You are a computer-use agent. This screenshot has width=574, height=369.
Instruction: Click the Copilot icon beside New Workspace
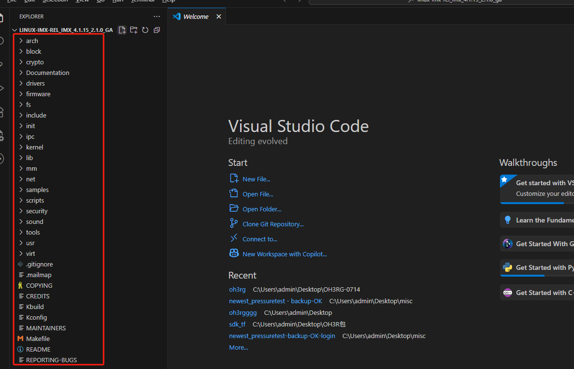pos(234,253)
